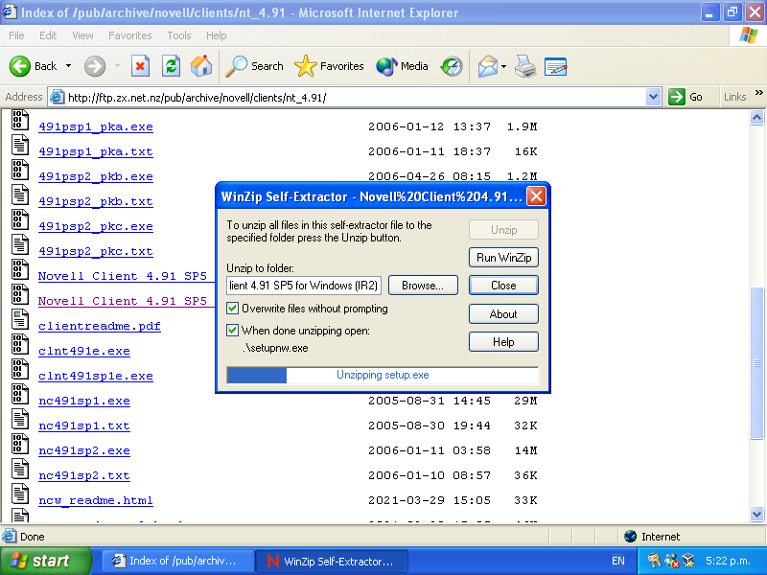Click the Mail envelope icon
Image resolution: width=767 pixels, height=575 pixels.
488,66
